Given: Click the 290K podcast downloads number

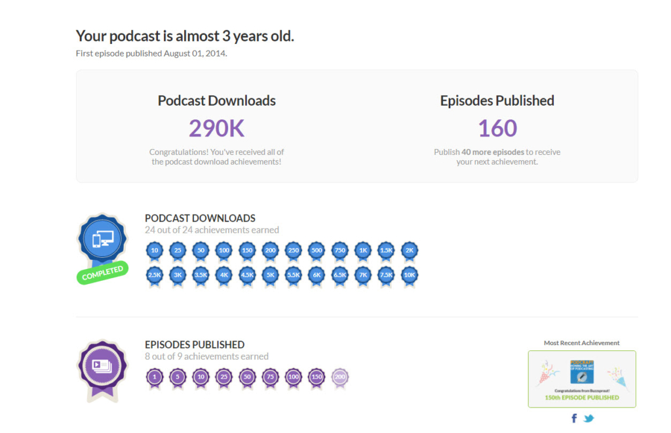Looking at the screenshot, I should click(x=216, y=129).
